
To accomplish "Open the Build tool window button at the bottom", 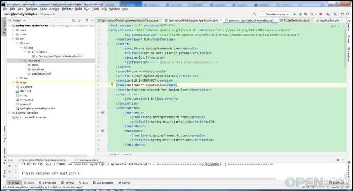I will click(x=83, y=183).
